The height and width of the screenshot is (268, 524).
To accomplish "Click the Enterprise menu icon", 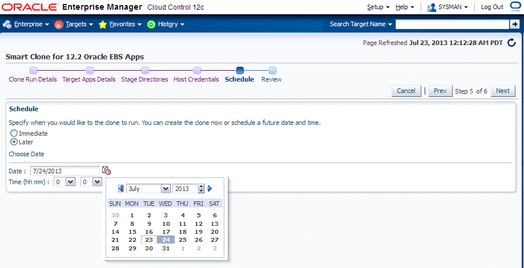I will point(7,25).
